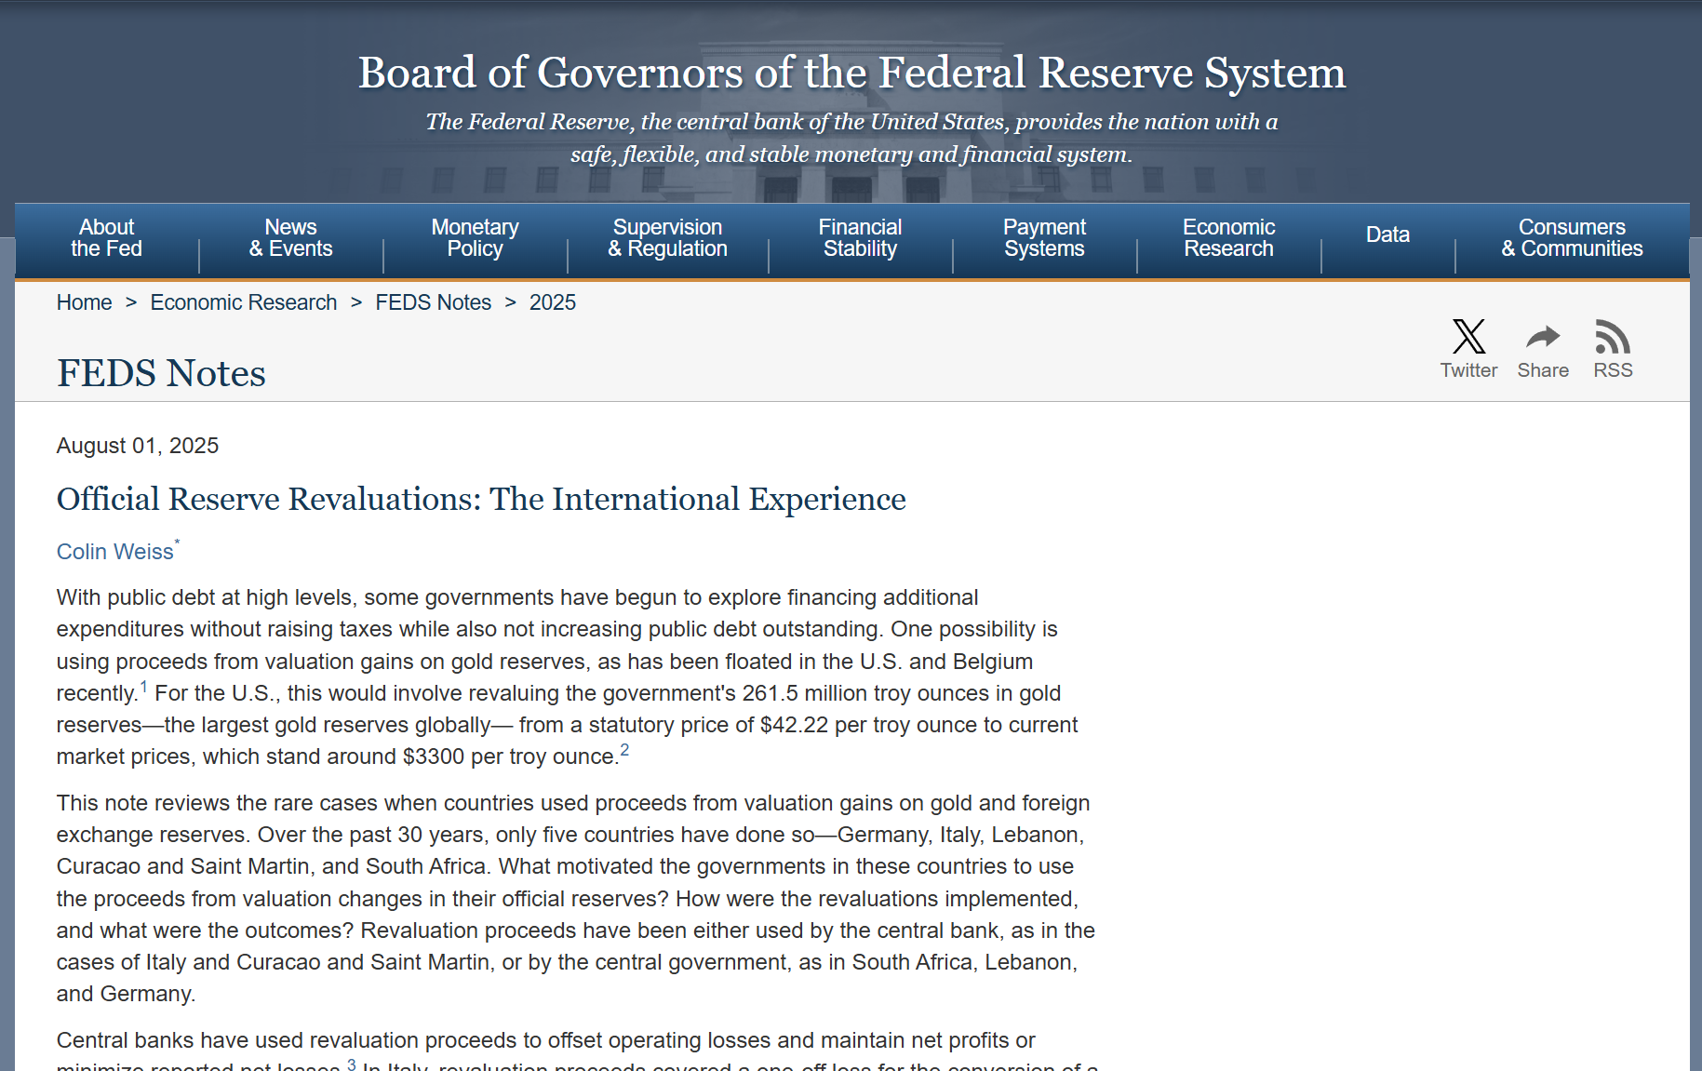Click Economic Research breadcrumb link

(244, 302)
